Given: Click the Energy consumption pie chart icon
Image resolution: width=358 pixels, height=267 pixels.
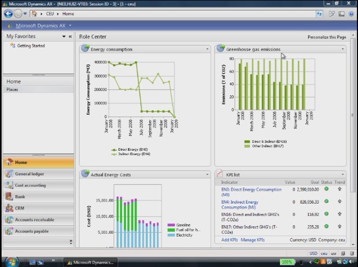Looking at the screenshot, I should tap(85, 48).
